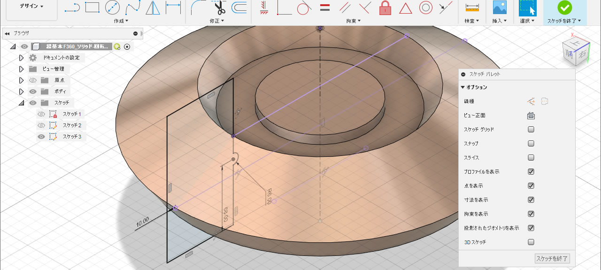Screen dimensions: 601x270
Task: Open the 検査 dropdown menu
Action: [x=471, y=21]
